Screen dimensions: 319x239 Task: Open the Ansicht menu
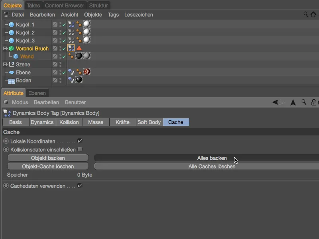[x=69, y=15]
